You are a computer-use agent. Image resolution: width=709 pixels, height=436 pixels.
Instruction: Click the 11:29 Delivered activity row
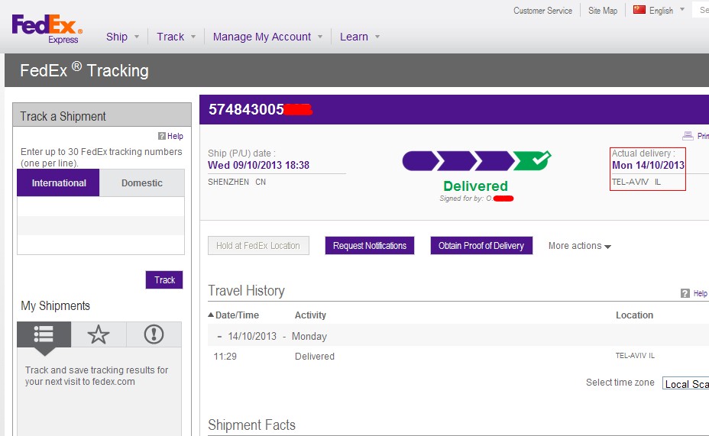pos(457,356)
